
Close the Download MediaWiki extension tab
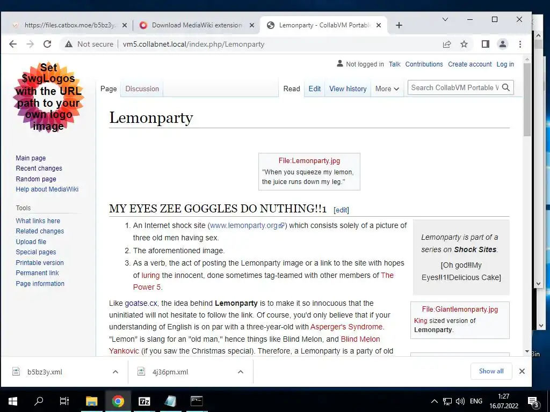click(252, 25)
